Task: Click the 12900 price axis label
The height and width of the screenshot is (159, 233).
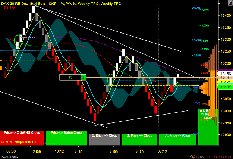Action: pos(226,135)
